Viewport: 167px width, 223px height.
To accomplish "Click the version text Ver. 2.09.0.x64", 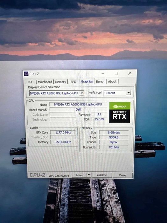I will (x=59, y=176).
